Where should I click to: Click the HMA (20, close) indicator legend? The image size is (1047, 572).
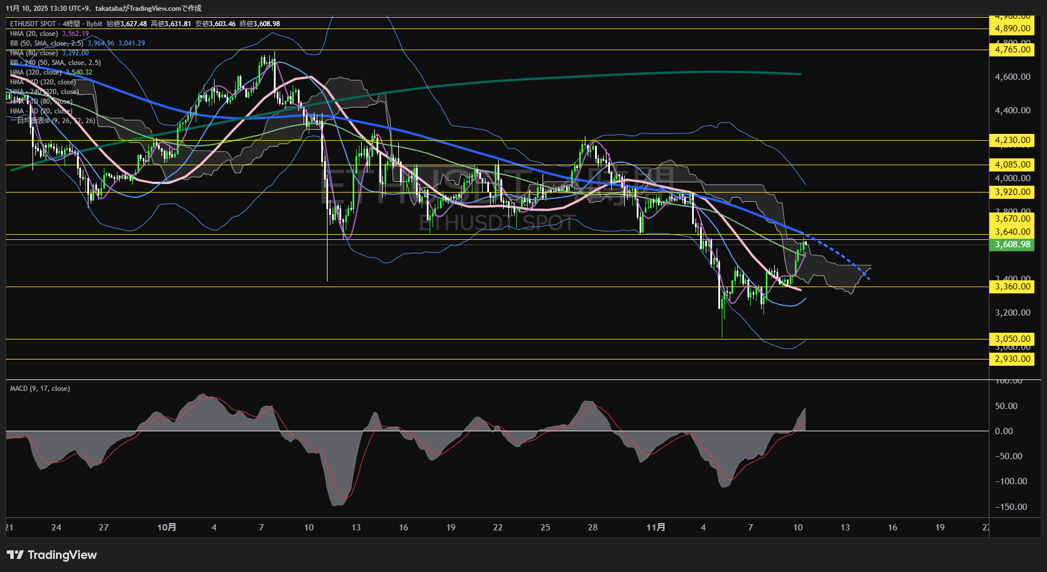[34, 34]
